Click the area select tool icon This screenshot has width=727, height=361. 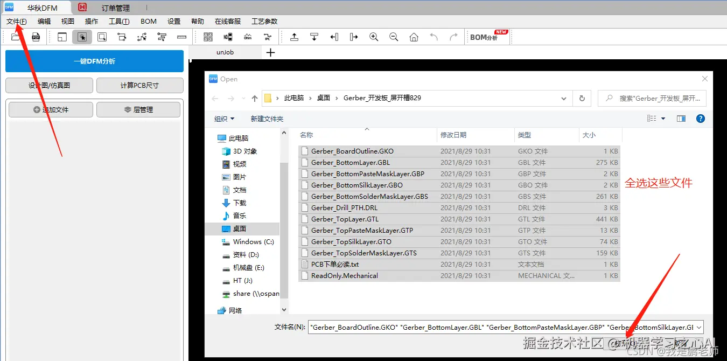pyautogui.click(x=102, y=37)
